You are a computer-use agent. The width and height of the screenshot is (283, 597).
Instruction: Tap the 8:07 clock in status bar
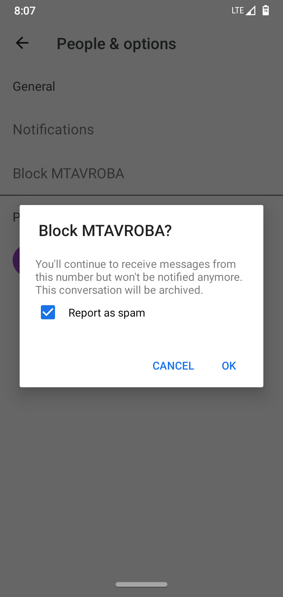click(25, 11)
